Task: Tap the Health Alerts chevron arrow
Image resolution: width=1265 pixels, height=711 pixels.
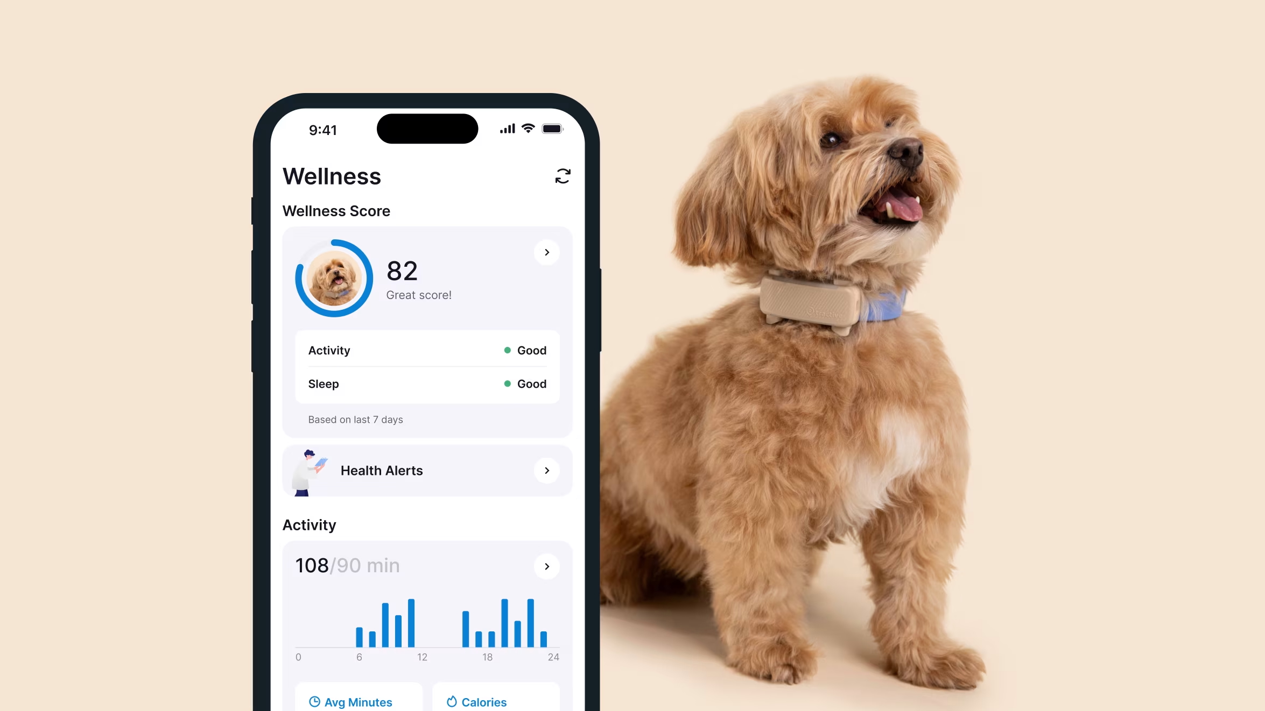Action: click(x=546, y=471)
